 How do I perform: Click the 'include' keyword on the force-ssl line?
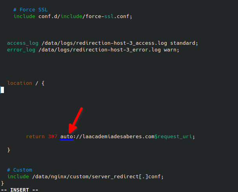(x=24, y=16)
